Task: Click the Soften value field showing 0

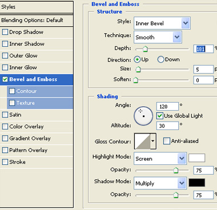Action: [x=203, y=80]
